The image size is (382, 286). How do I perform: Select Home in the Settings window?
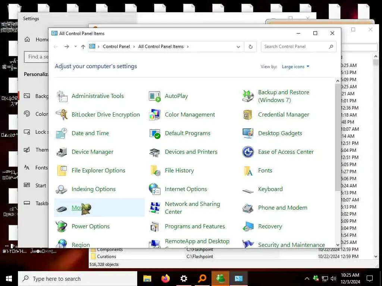tap(36, 39)
